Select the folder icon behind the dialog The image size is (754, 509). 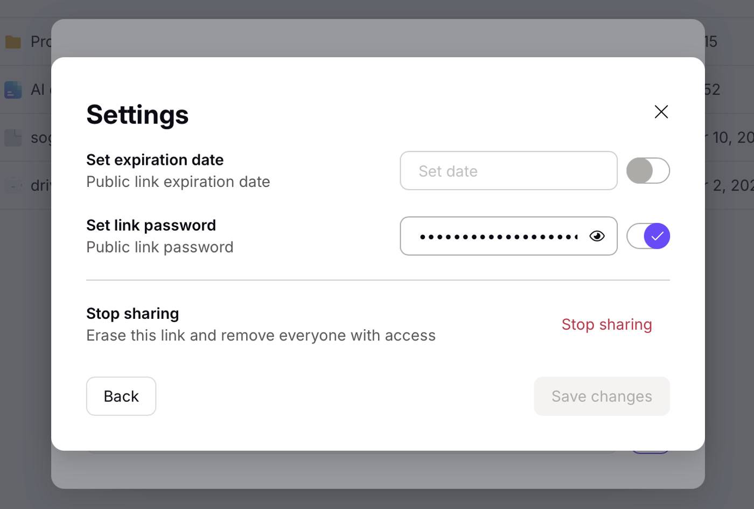[13, 41]
